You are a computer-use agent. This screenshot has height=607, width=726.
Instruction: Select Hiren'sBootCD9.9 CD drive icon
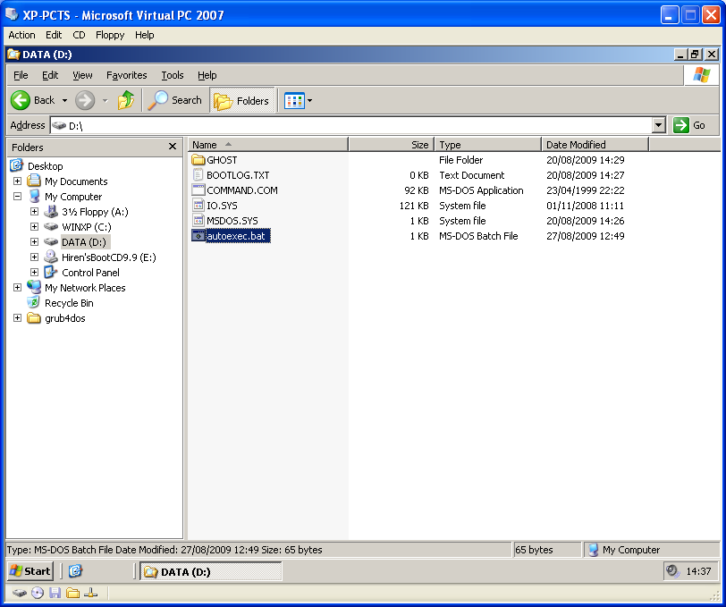(50, 257)
